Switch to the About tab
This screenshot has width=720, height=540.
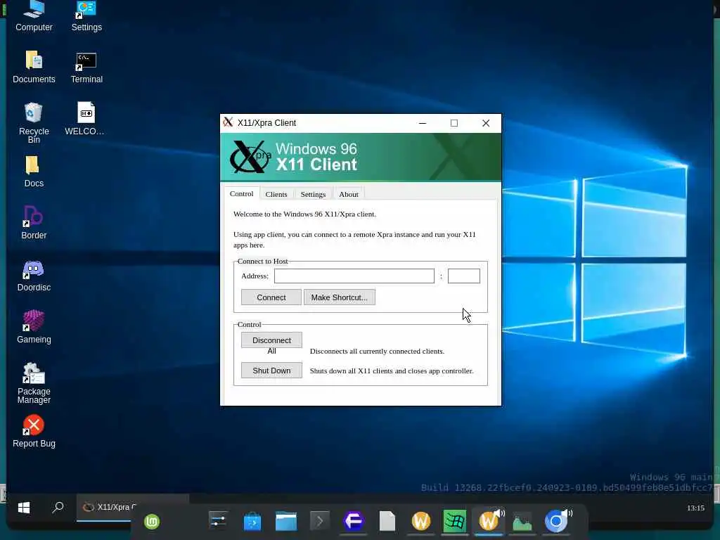349,194
